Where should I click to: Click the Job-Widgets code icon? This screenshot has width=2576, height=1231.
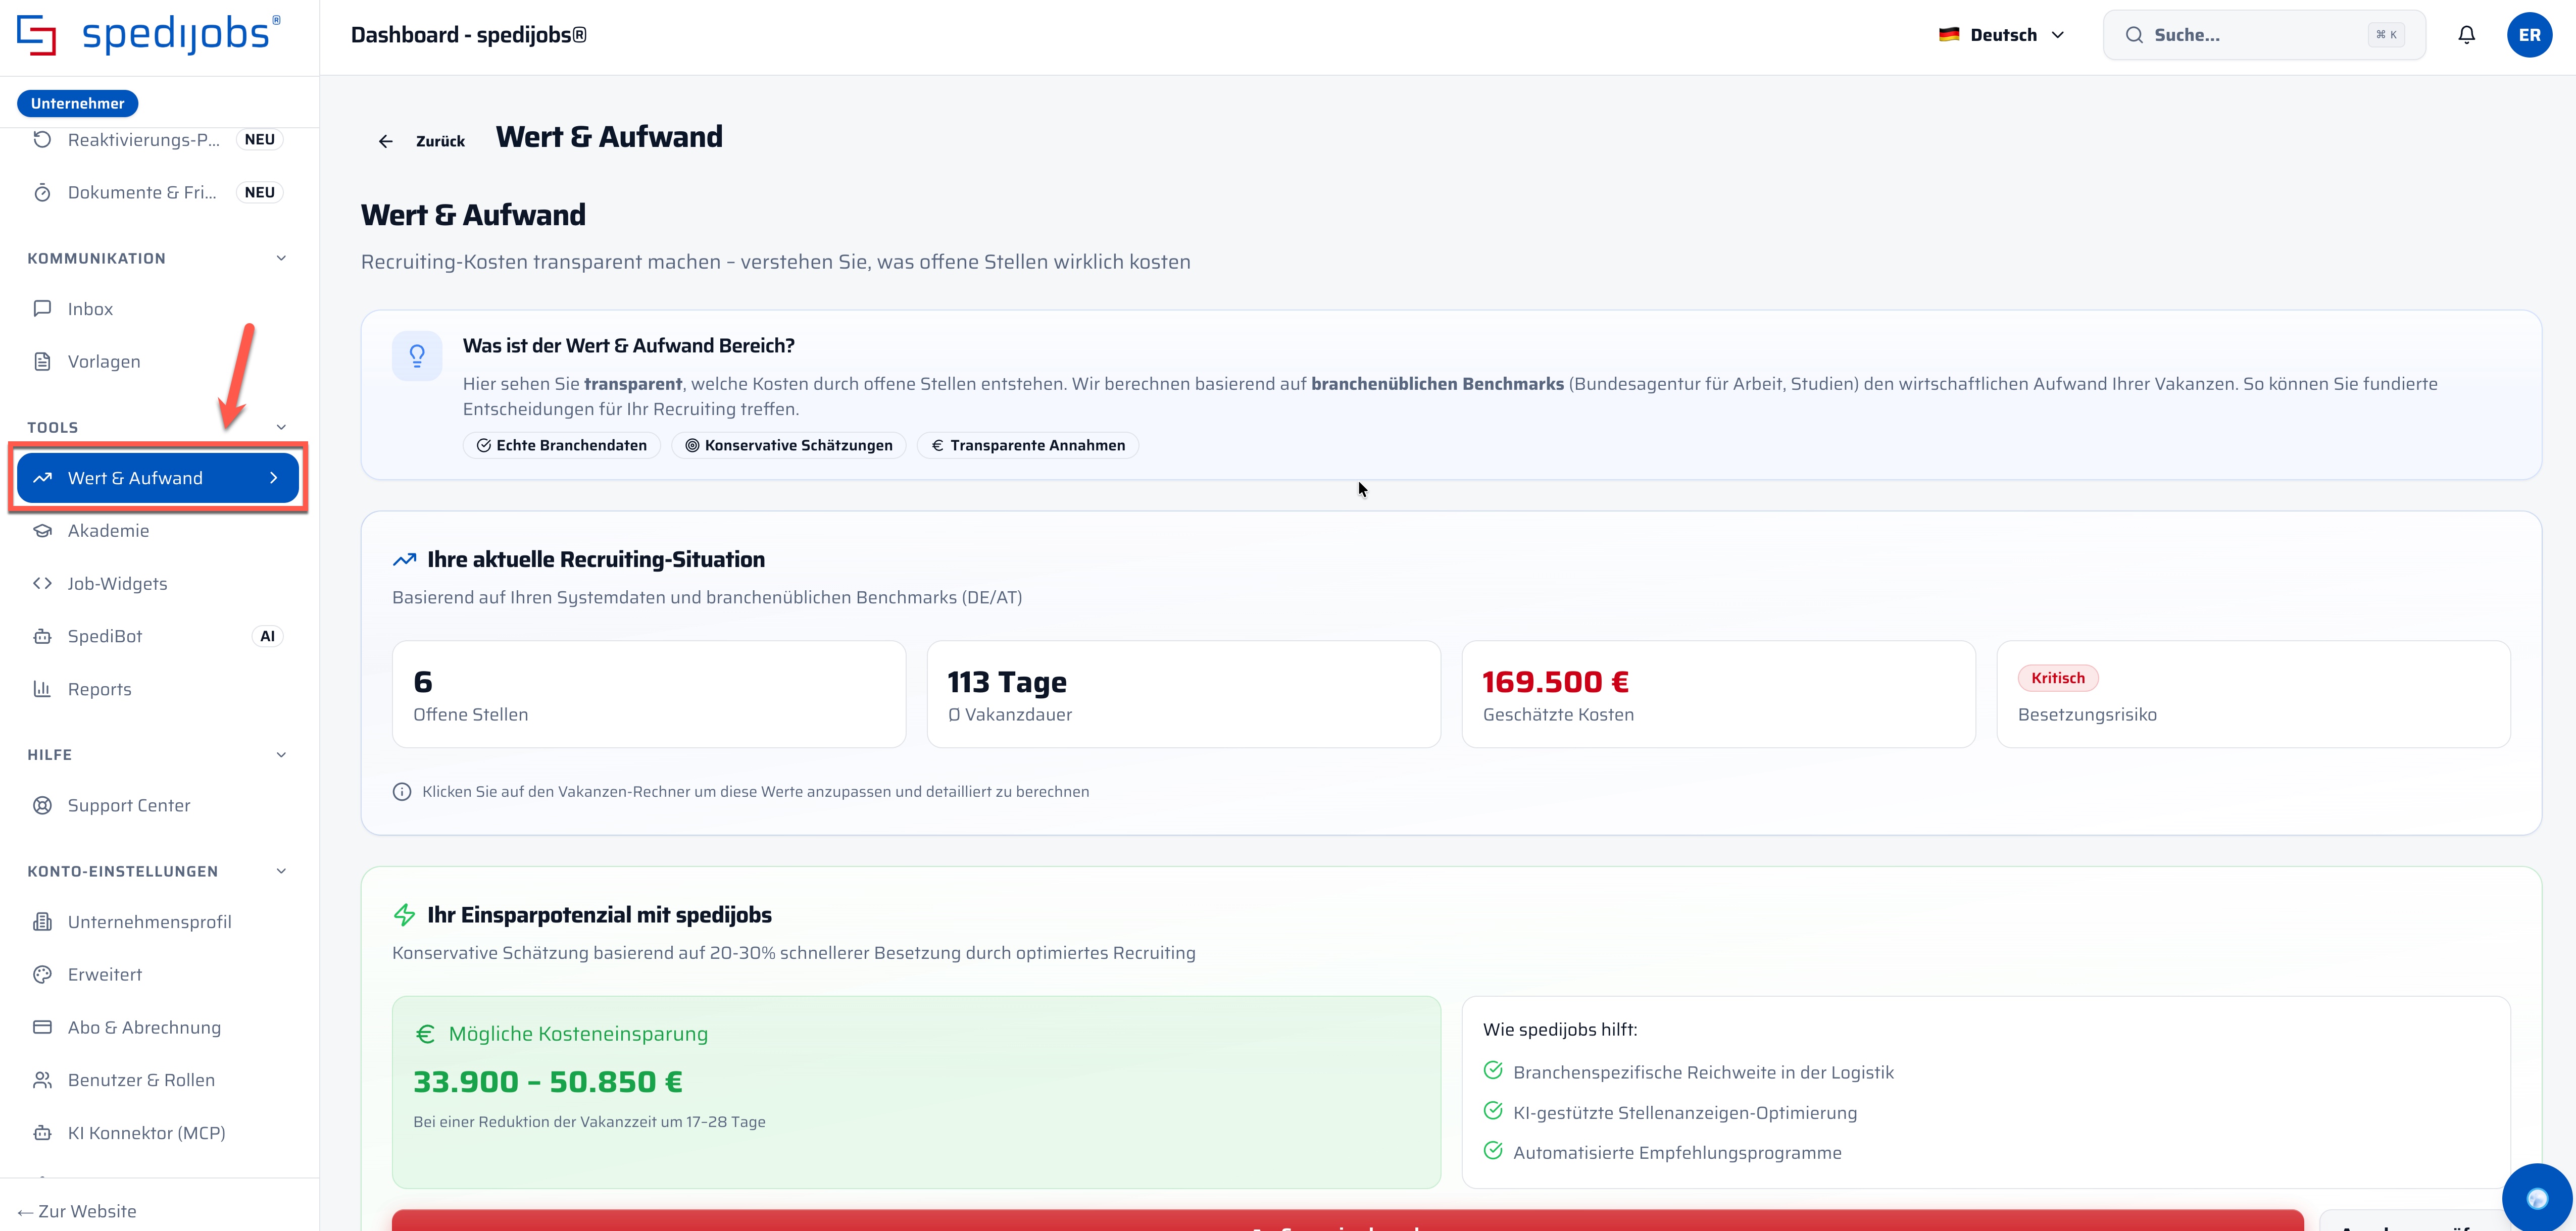[42, 583]
